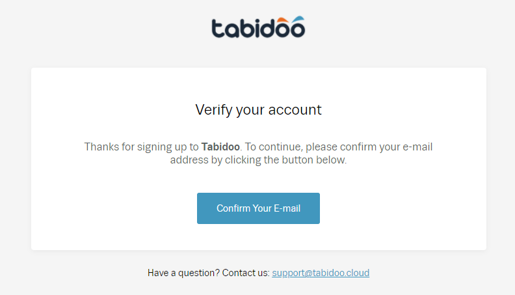Click the Tabidoo logo at top
The width and height of the screenshot is (515, 295).
tap(258, 27)
